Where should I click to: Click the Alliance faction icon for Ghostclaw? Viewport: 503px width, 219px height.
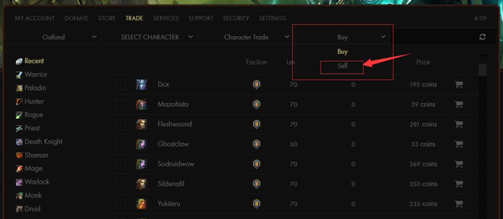(256, 144)
